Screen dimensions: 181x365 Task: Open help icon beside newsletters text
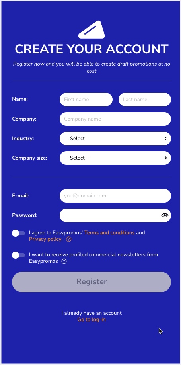(64, 261)
